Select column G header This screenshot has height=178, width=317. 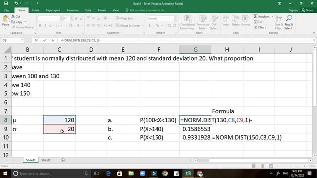click(x=195, y=50)
